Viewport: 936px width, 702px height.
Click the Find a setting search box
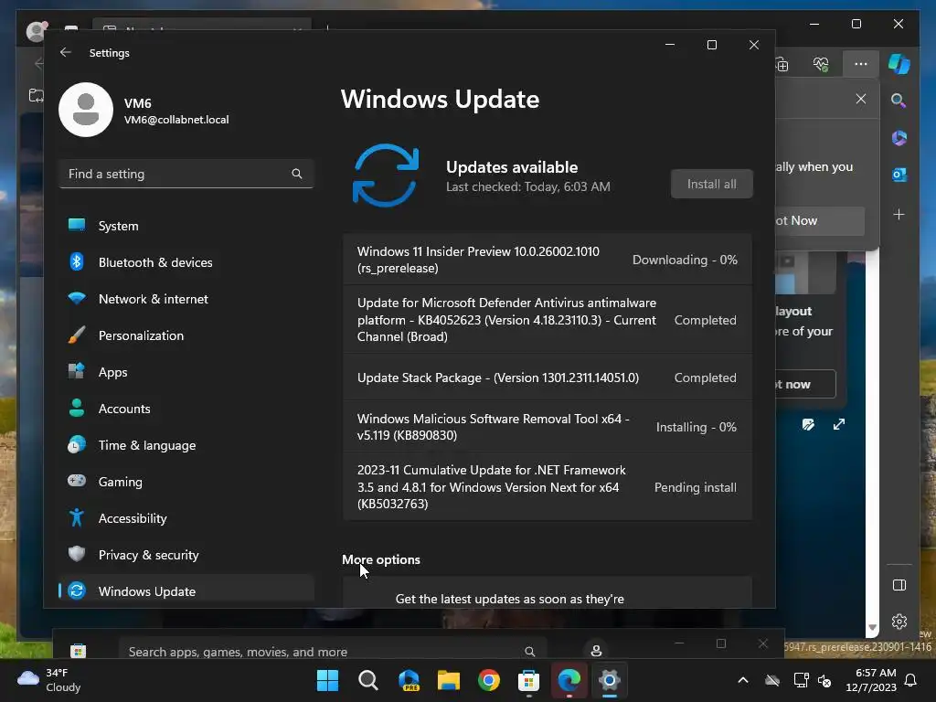tap(186, 174)
